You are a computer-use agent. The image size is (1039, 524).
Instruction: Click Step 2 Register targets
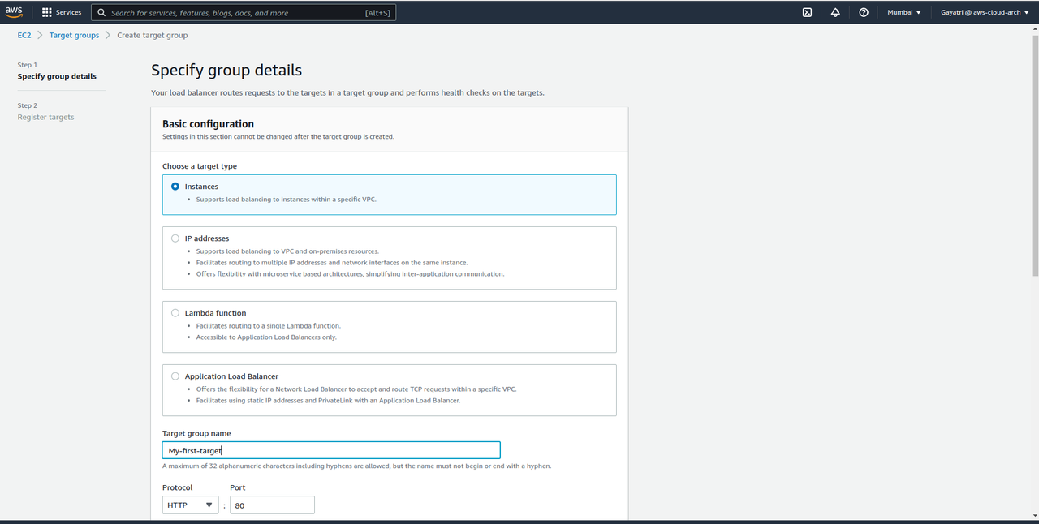click(x=45, y=117)
